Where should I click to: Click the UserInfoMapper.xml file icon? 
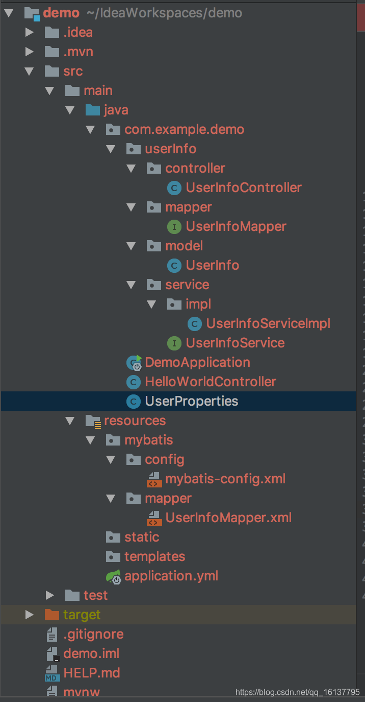point(154,518)
